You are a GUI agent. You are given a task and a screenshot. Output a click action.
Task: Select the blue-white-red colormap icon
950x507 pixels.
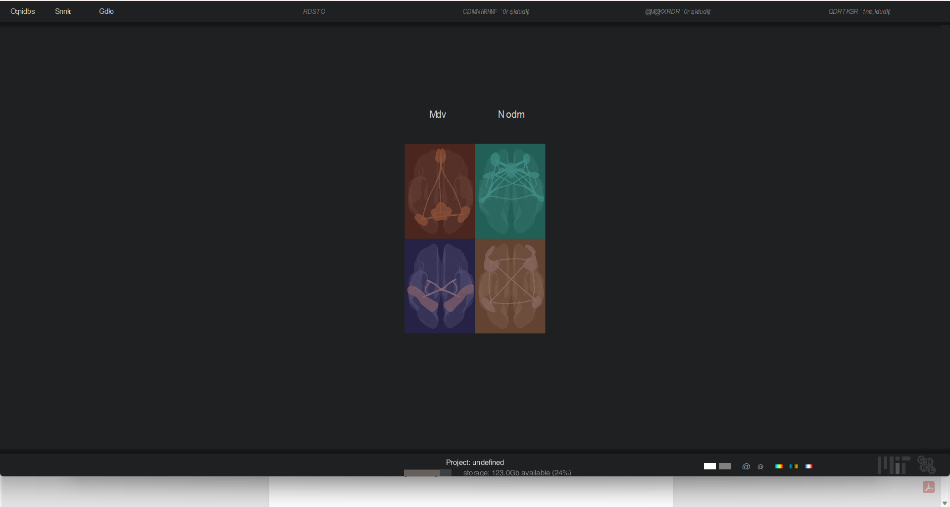click(808, 466)
